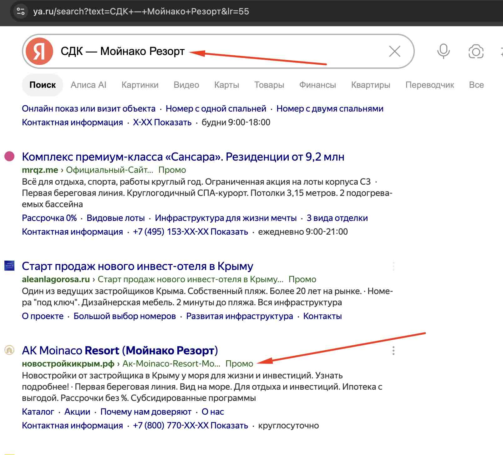Reveal phone number via Х-ХХ Показать
Screen dimensions: 503x455
[162, 122]
